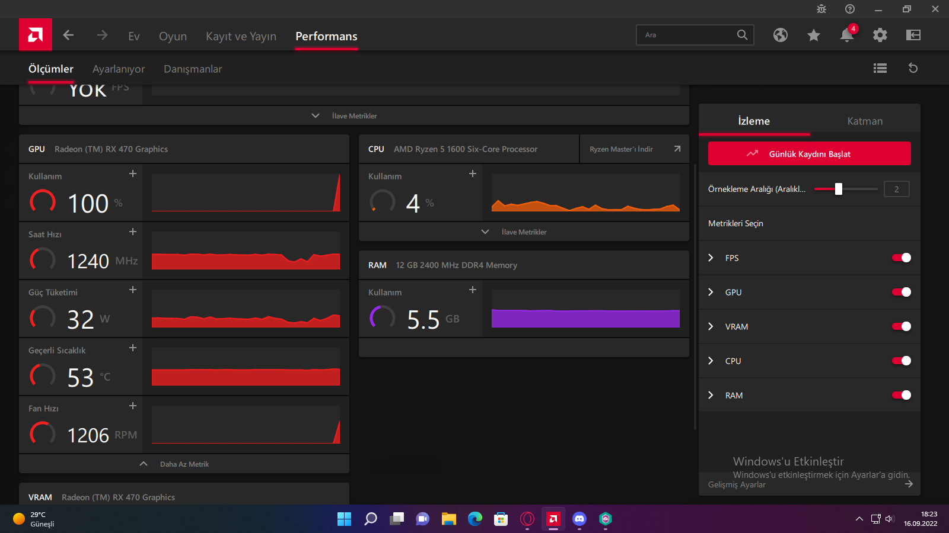
Task: Open Microsoft Edge from the taskbar
Action: tap(475, 519)
